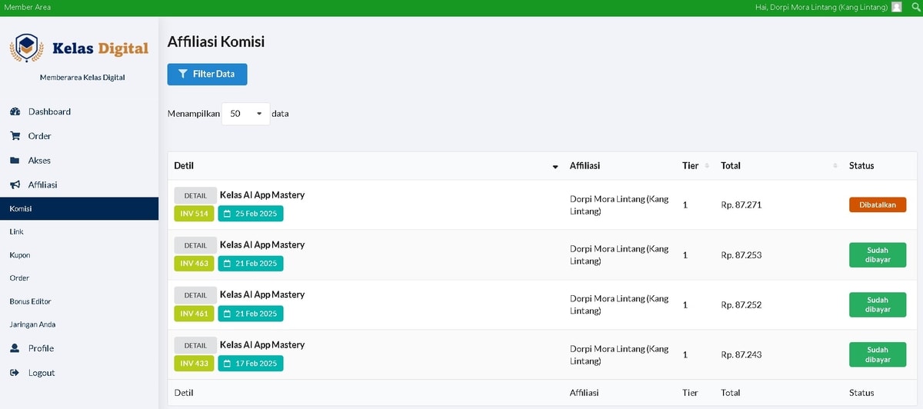
Task: Click DETAIL button for INV 463
Action: [x=195, y=245]
